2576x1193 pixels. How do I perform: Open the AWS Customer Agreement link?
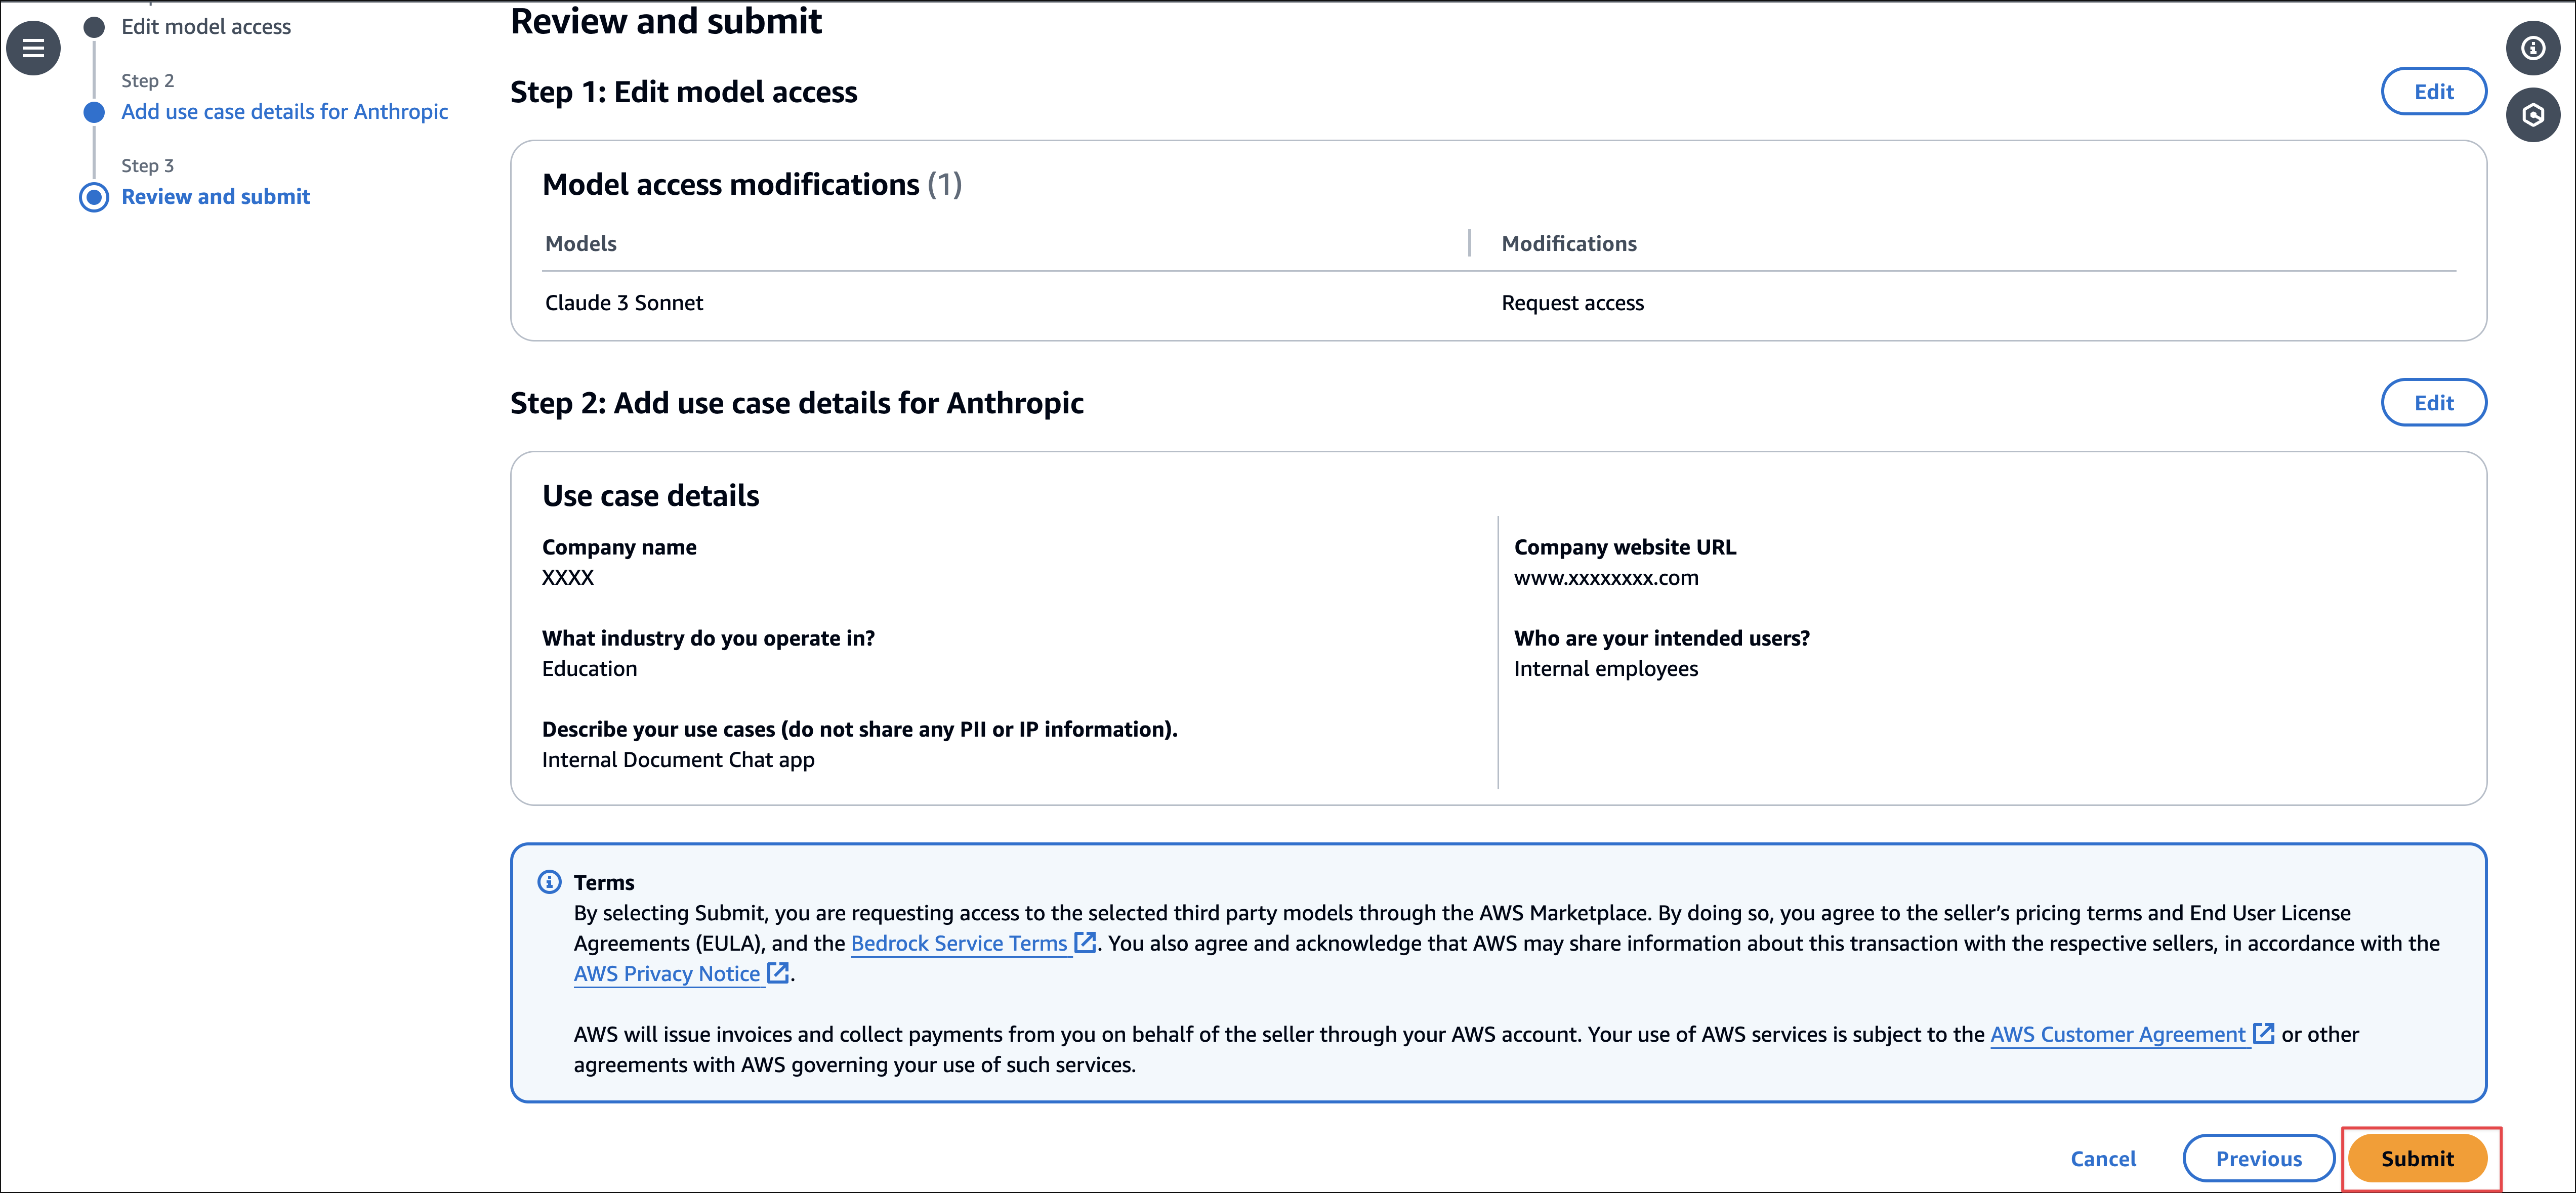point(2117,1034)
